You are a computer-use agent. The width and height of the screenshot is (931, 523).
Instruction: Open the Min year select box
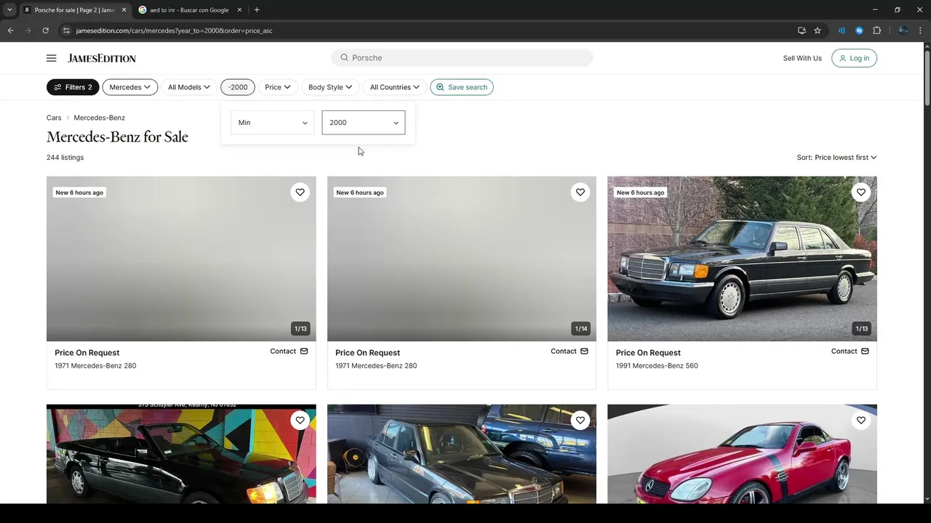click(272, 122)
